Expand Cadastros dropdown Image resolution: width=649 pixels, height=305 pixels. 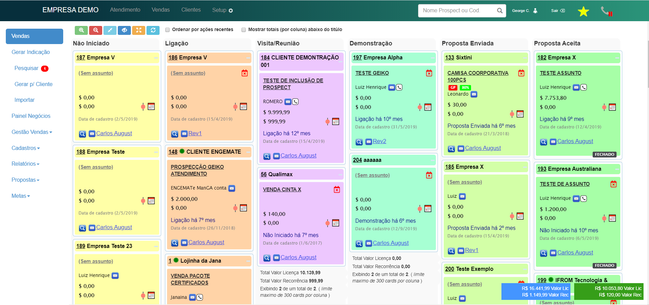click(x=26, y=148)
